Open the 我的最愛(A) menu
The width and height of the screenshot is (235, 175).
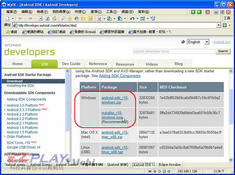(x=61, y=12)
